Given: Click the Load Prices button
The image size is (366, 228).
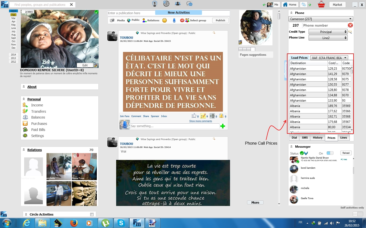Looking at the screenshot, I should 299,58.
